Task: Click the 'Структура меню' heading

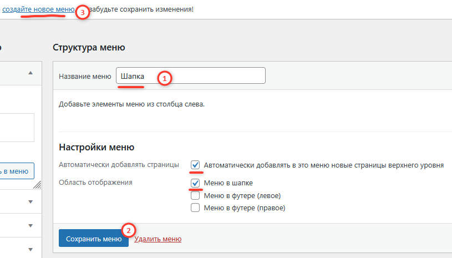Action: coord(89,47)
